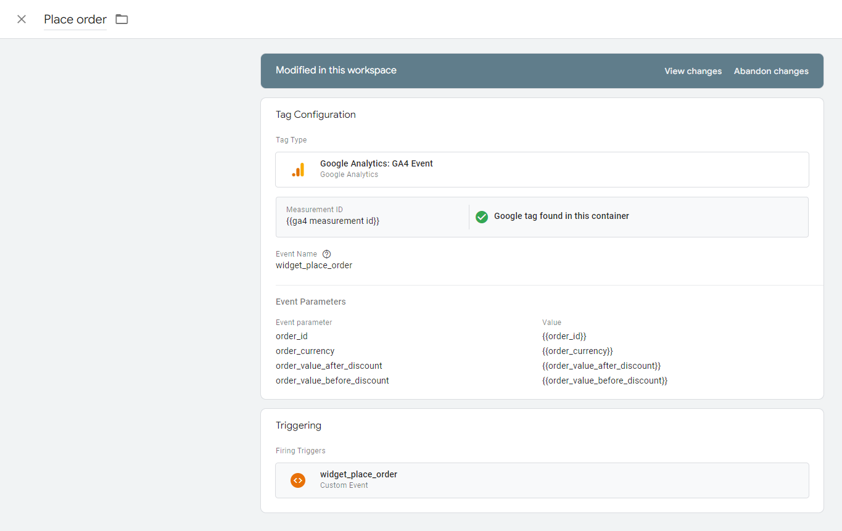Click the event name widget_place_order text
Viewport: 842px width, 531px height.
[314, 265]
